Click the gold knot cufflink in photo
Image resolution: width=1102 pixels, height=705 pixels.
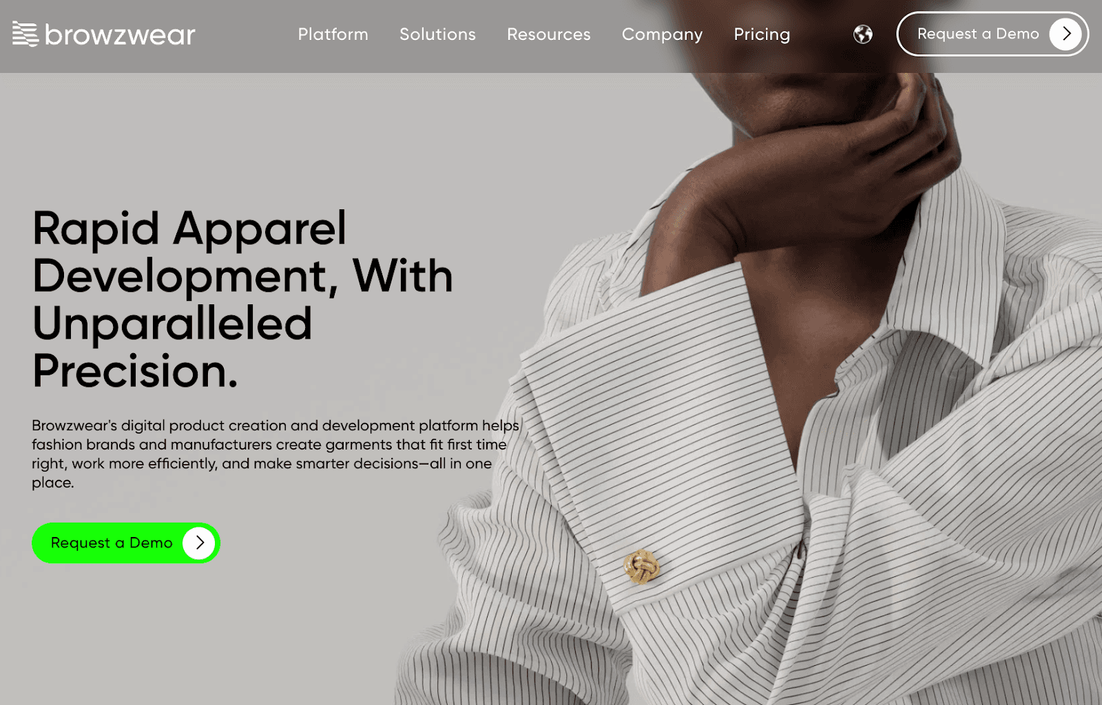pos(642,567)
